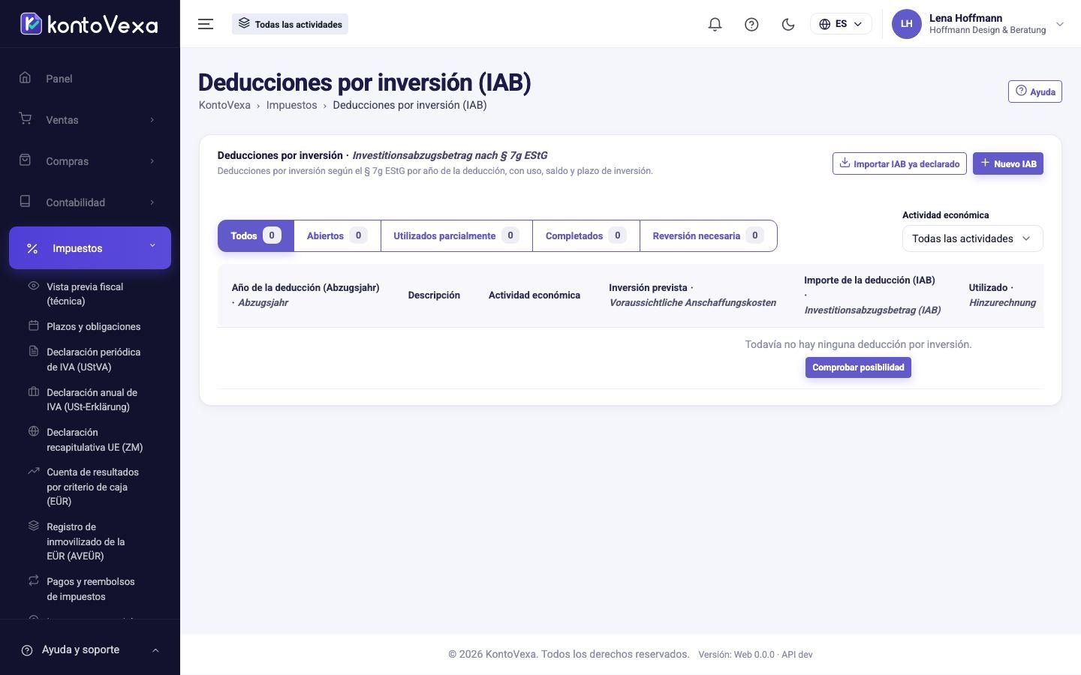Click the Panel home icon
This screenshot has height=675, width=1081.
click(25, 77)
